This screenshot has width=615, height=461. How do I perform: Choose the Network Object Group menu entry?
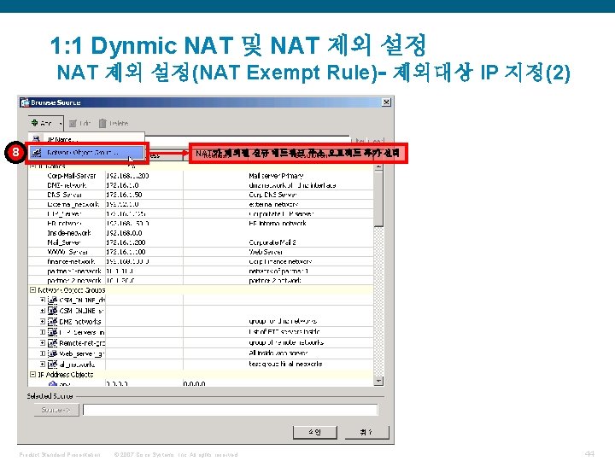(x=86, y=153)
